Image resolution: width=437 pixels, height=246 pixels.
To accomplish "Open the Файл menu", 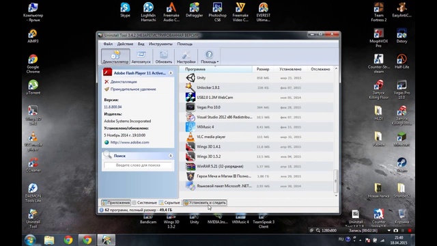I will (x=108, y=44).
